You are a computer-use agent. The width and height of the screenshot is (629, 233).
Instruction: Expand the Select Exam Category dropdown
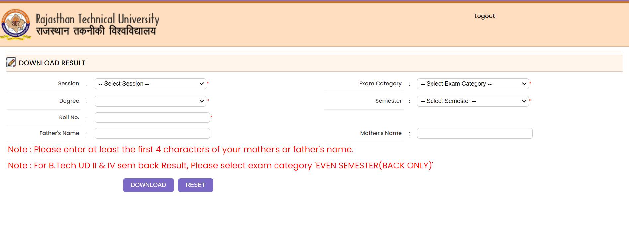tap(473, 84)
